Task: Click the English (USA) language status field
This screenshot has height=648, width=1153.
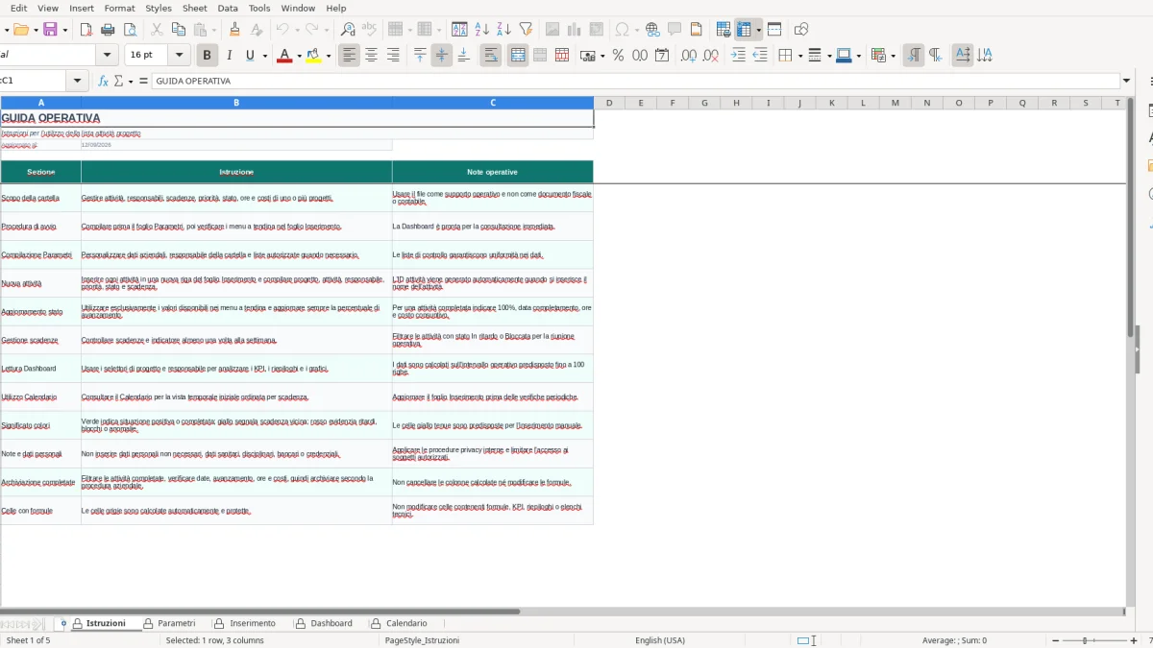Action: tap(660, 640)
